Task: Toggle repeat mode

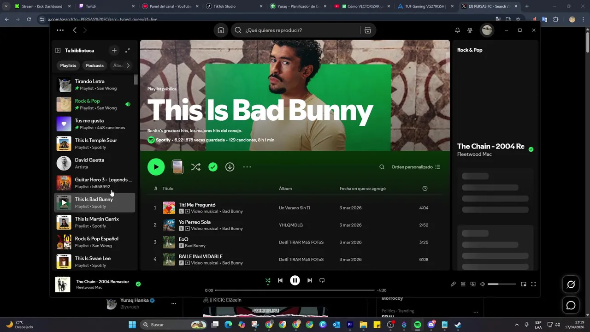Action: click(322, 280)
